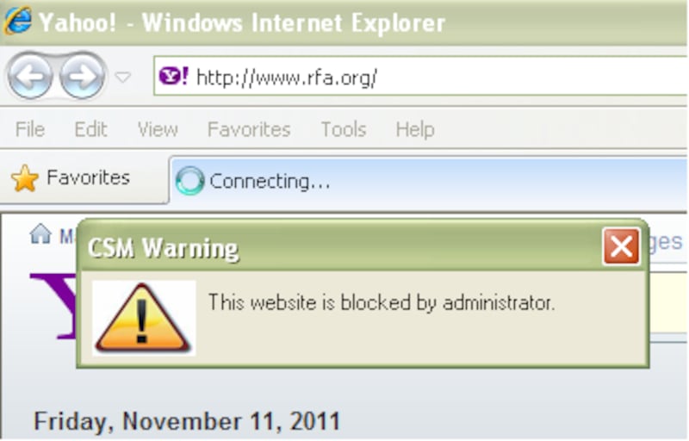Click the purple Yahoo logo on page
This screenshot has width=689, height=441.
[x=54, y=306]
